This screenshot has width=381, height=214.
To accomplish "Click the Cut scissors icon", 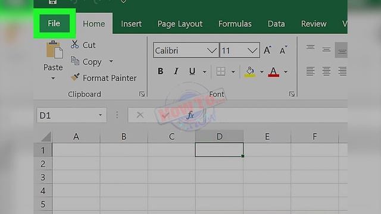I will (x=75, y=45).
